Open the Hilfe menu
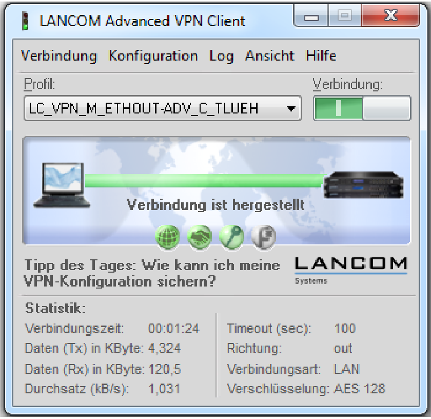The width and height of the screenshot is (431, 419). click(x=321, y=56)
